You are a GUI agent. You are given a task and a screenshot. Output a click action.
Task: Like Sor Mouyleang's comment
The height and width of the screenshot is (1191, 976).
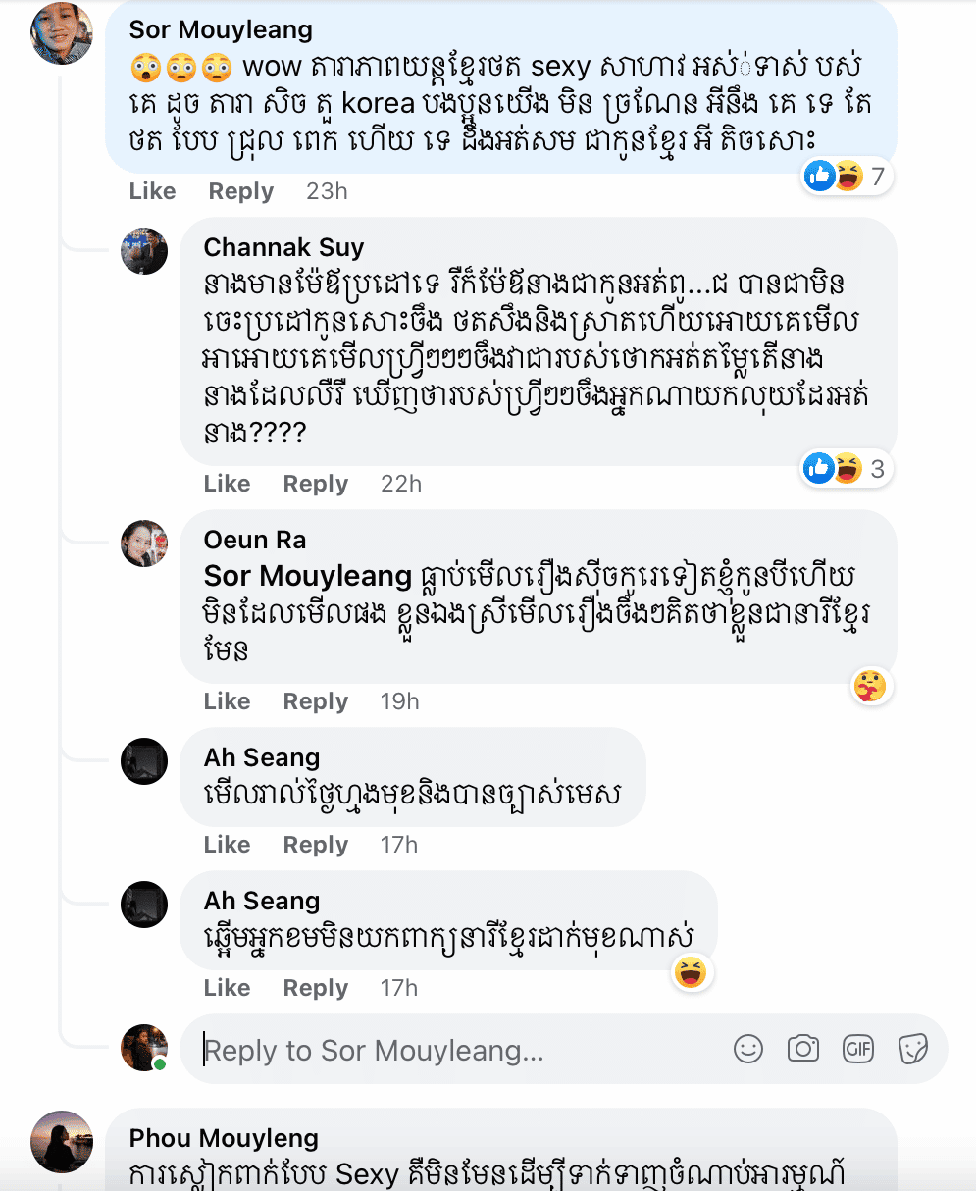click(x=152, y=191)
